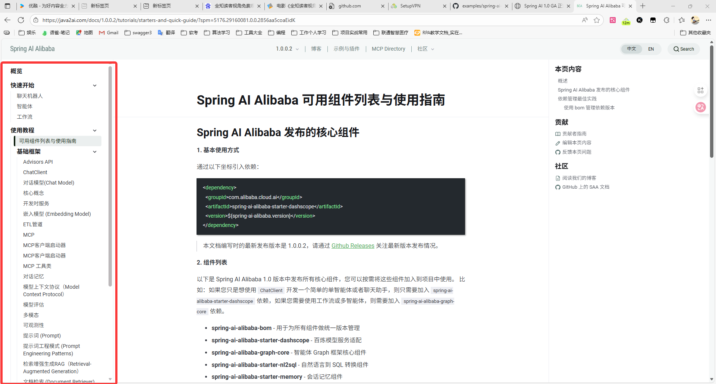Viewport: 716px width, 384px height.
Task: Open the 示例与插件 navigation item
Action: [x=346, y=49]
